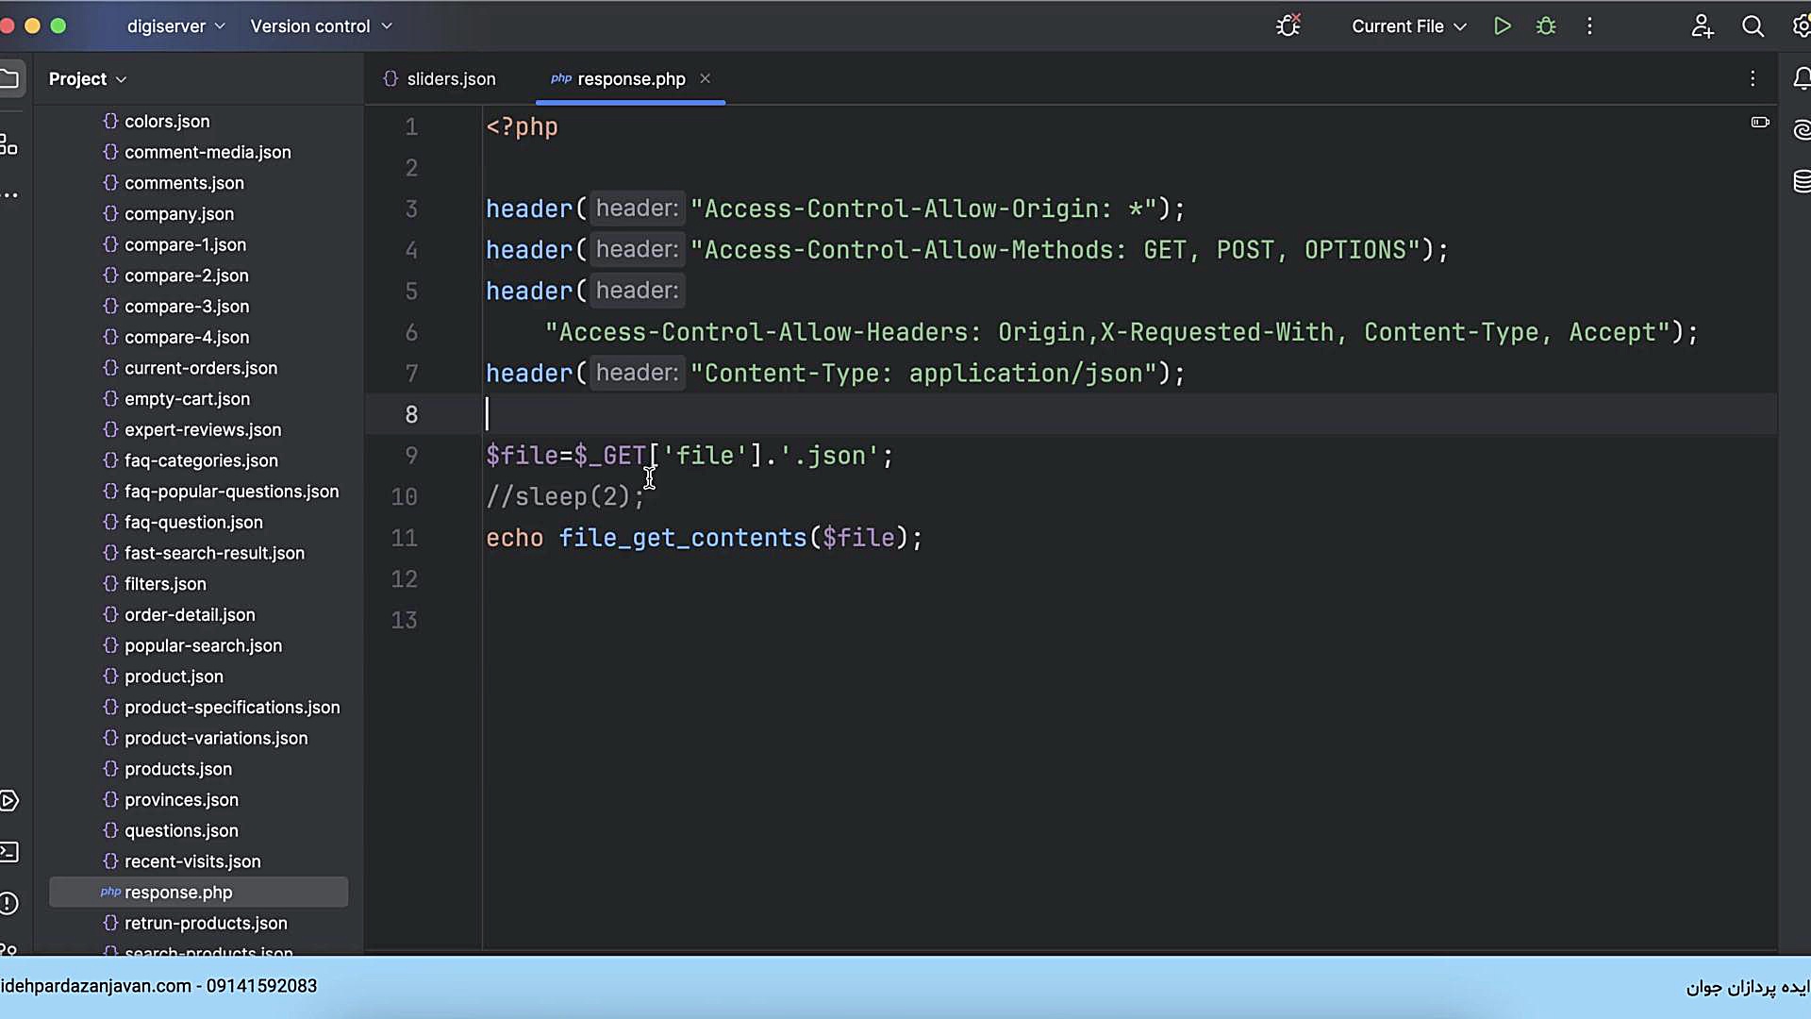Open the Notifications bell icon
The width and height of the screenshot is (1811, 1019).
pyautogui.click(x=1802, y=78)
